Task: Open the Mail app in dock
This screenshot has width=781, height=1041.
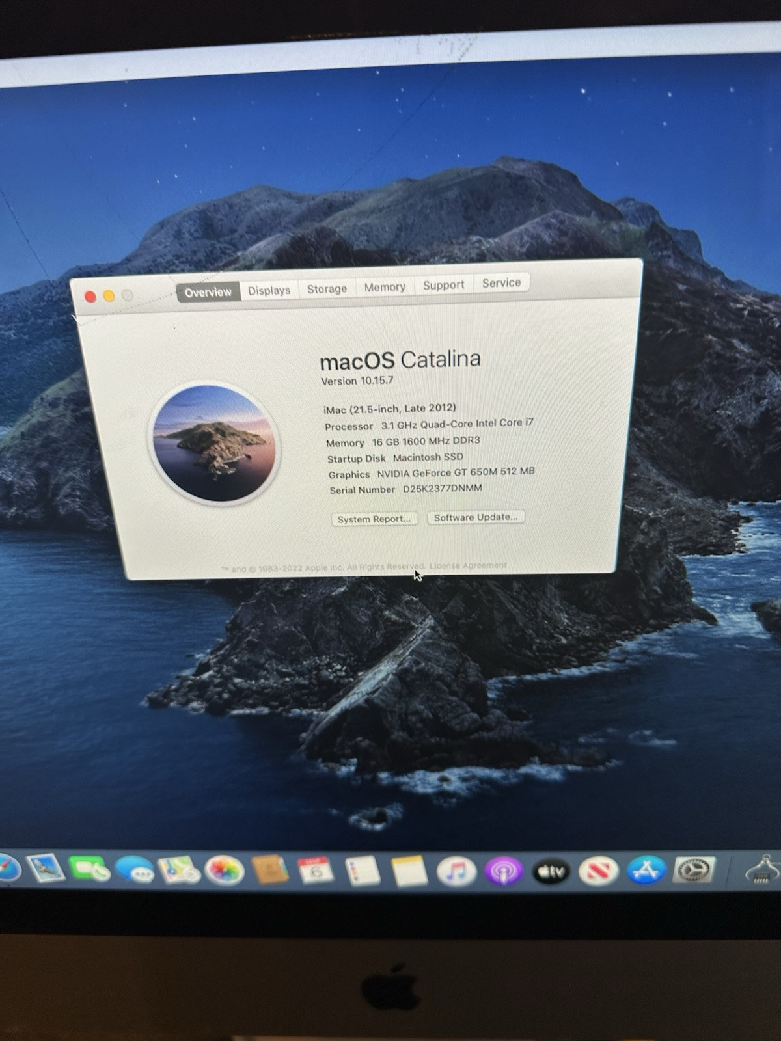Action: pyautogui.click(x=46, y=869)
